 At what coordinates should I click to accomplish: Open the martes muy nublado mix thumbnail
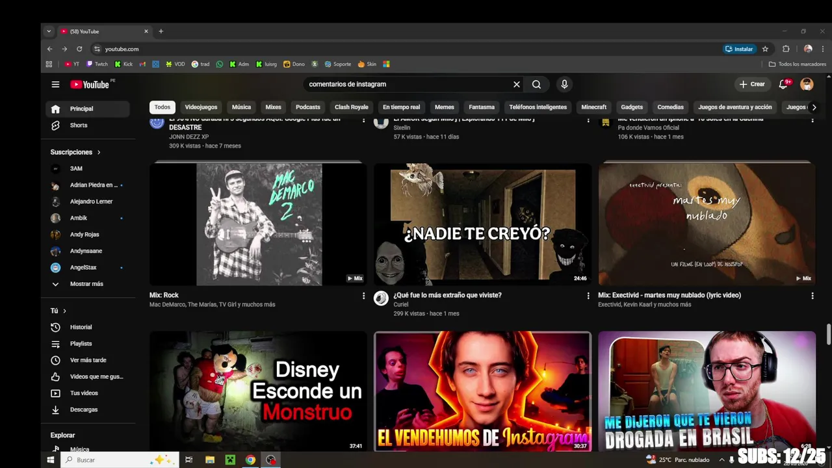click(x=707, y=224)
